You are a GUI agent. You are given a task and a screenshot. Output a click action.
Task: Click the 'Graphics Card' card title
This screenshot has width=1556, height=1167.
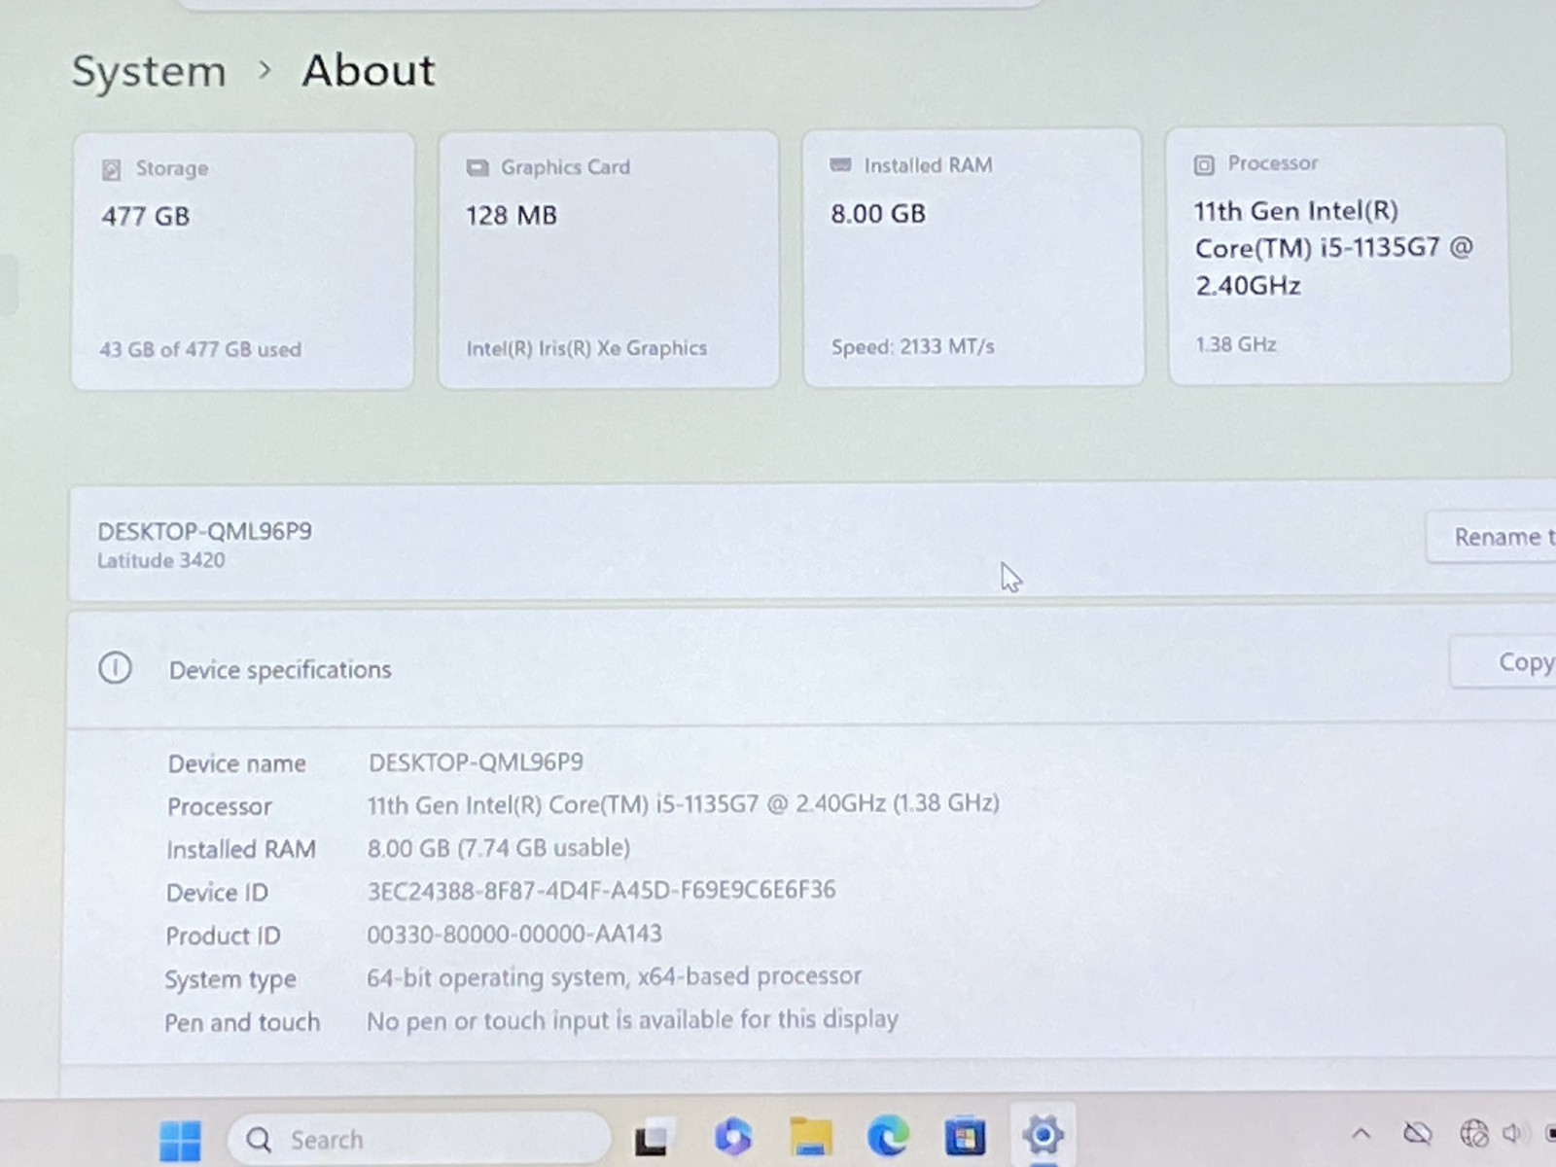[565, 167]
